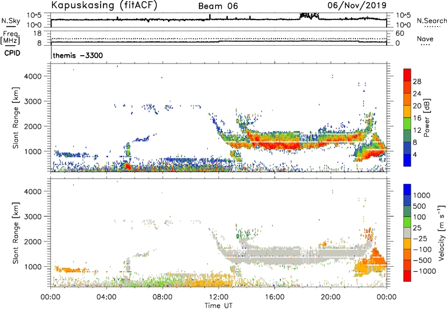Click the power colorbar blue bottom segment
The image size is (447, 309).
pos(407,160)
